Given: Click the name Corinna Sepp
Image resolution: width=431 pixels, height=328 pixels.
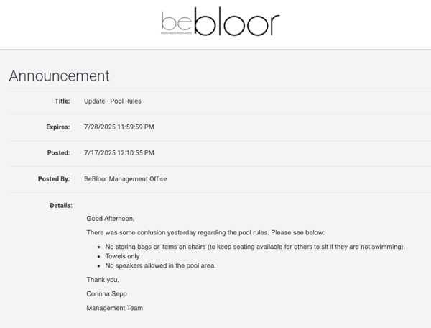Looking at the screenshot, I should (x=106, y=294).
